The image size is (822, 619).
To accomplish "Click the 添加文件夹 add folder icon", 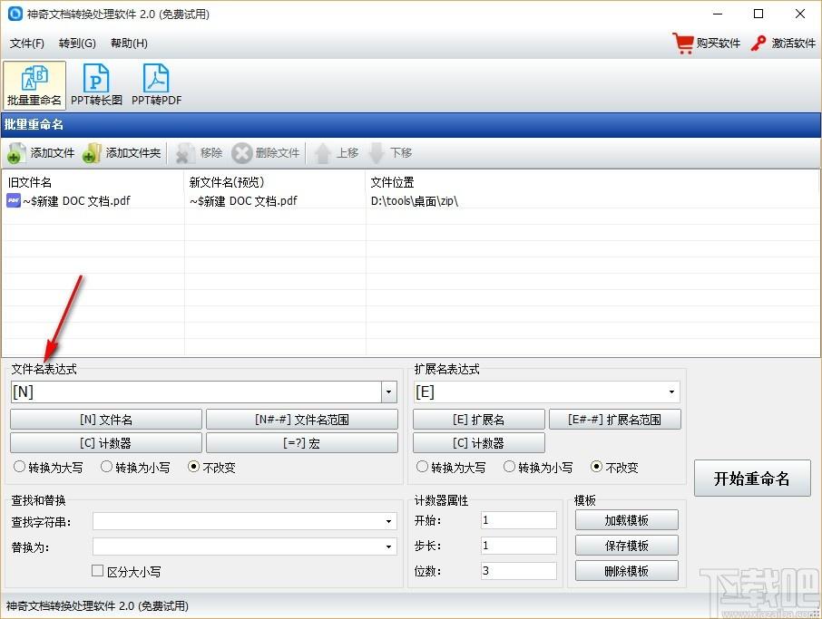I will click(93, 153).
